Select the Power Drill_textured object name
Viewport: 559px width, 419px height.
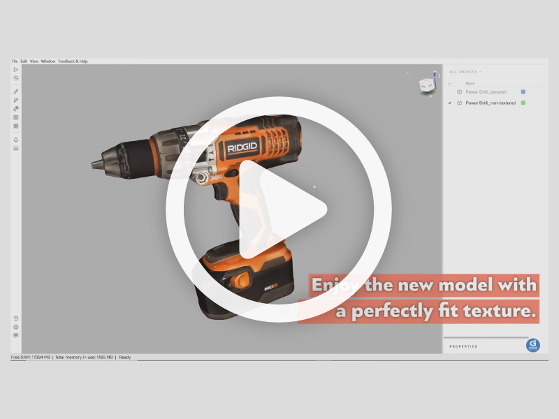click(486, 91)
